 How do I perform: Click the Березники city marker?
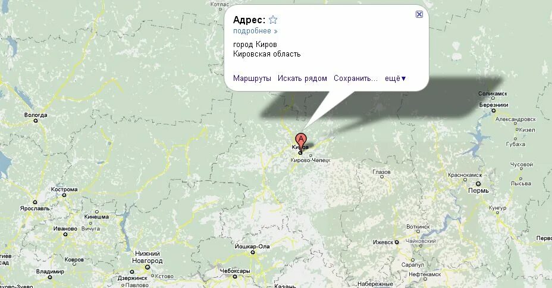[494, 111]
